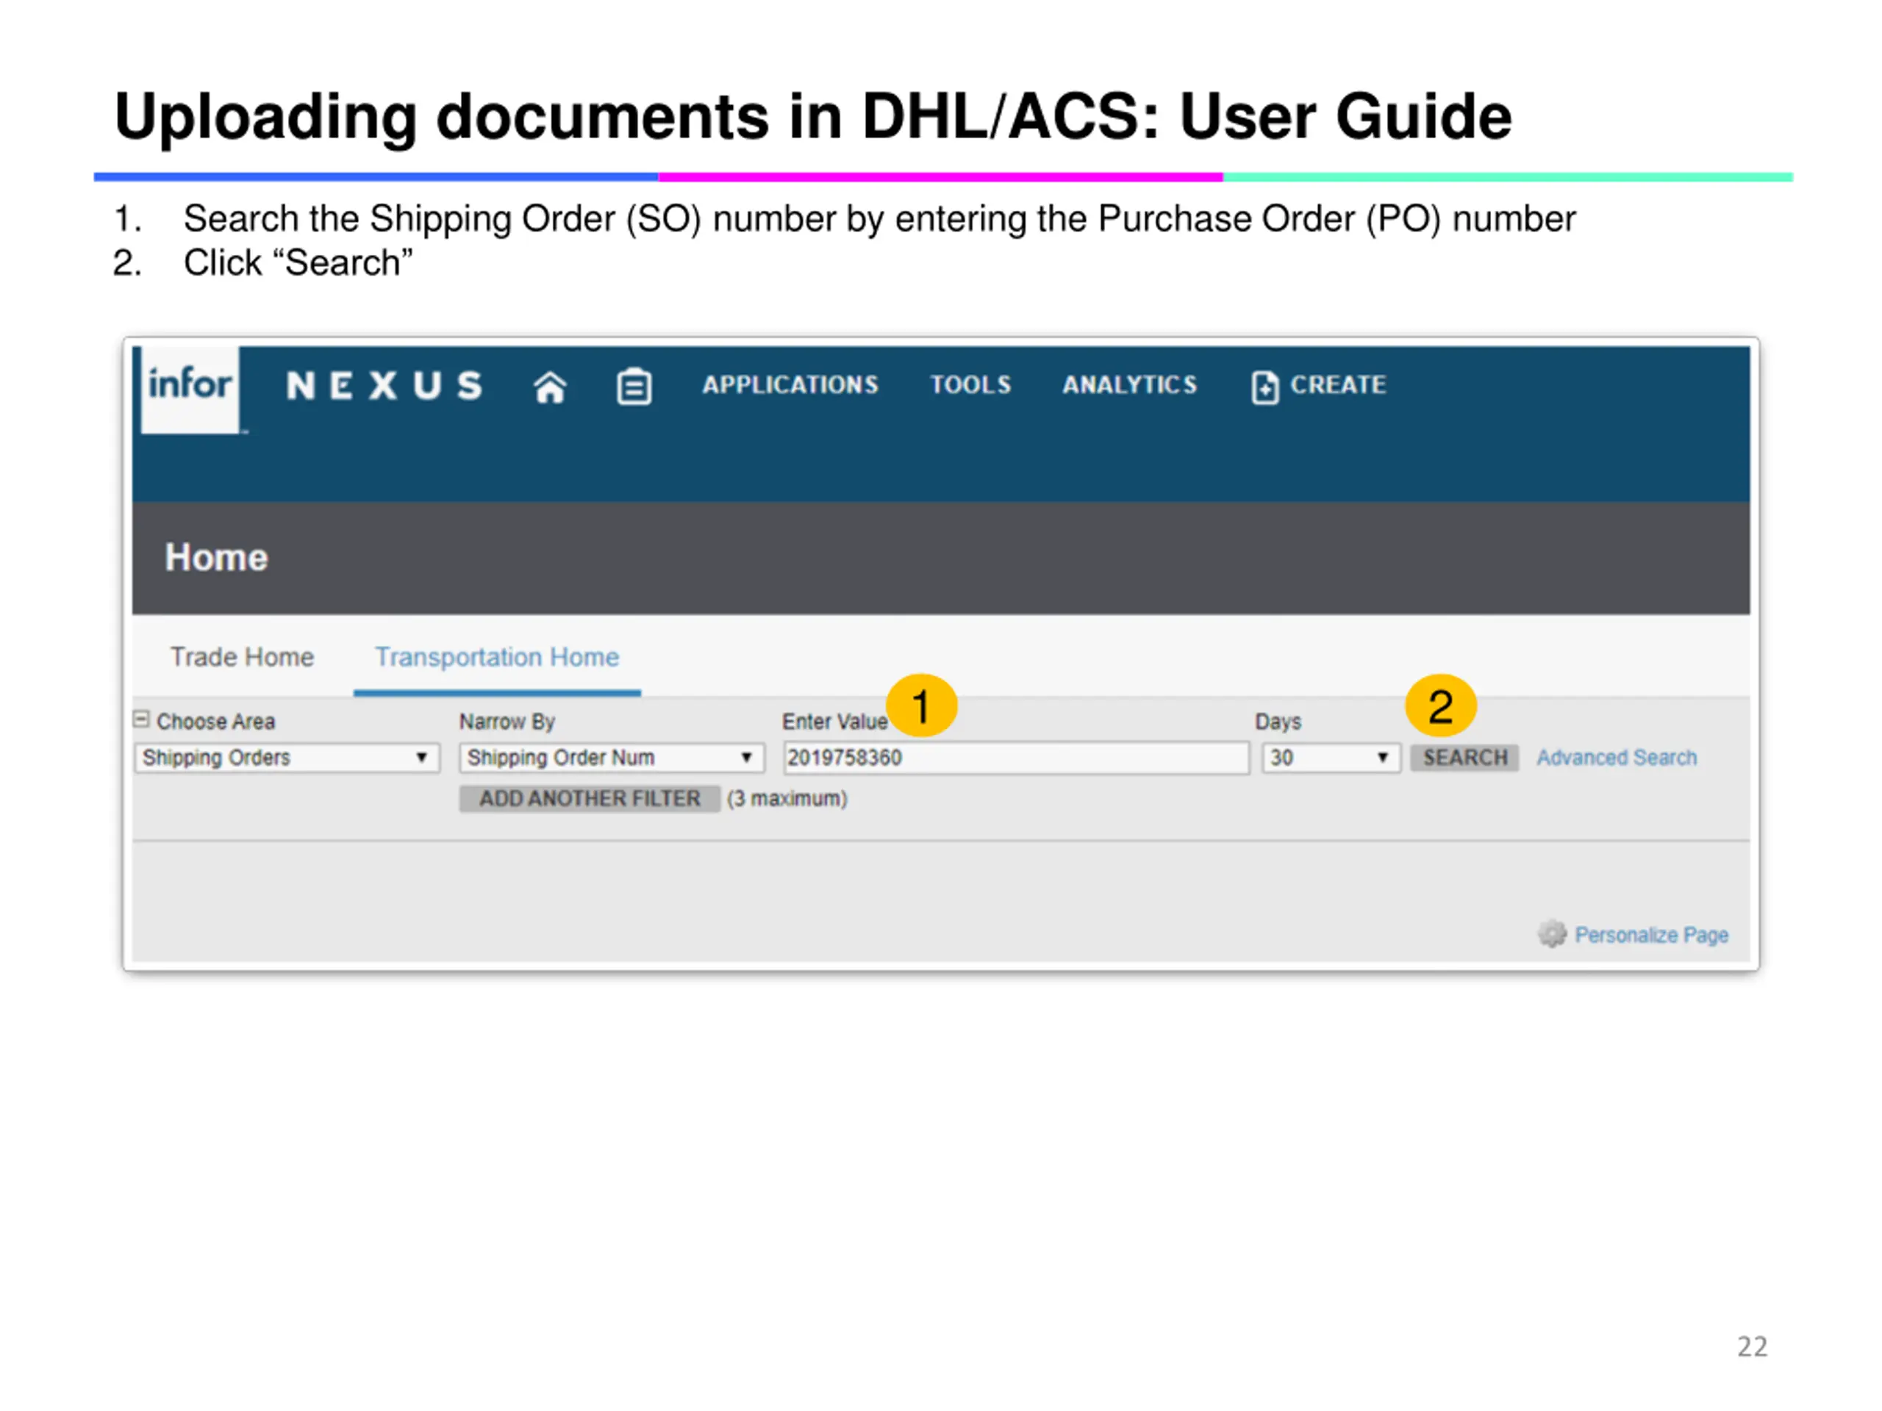
Task: Click the Personalize Page gear icon
Action: pyautogui.click(x=1552, y=934)
